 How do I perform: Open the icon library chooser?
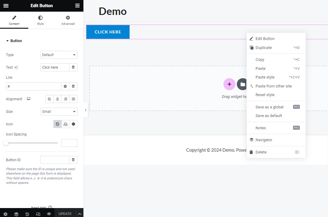(73, 124)
